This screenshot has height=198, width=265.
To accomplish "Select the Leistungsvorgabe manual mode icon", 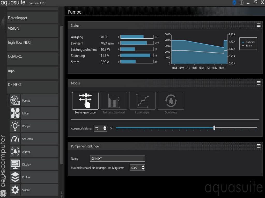I will point(85,101).
